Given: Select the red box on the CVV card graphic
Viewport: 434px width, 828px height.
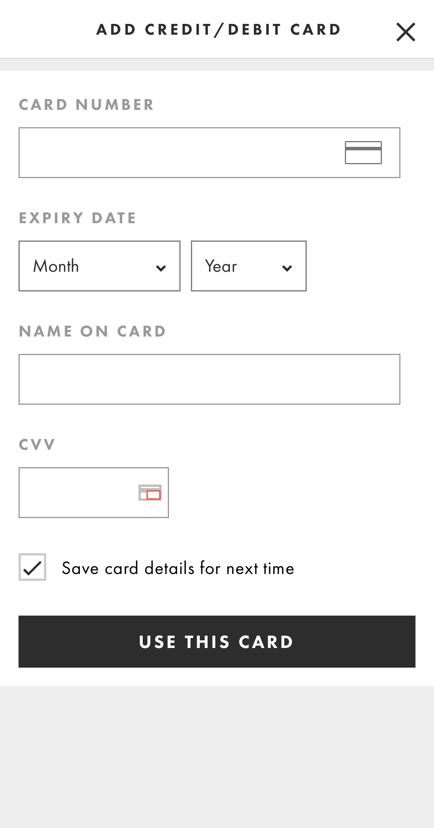Looking at the screenshot, I should pyautogui.click(x=154, y=495).
